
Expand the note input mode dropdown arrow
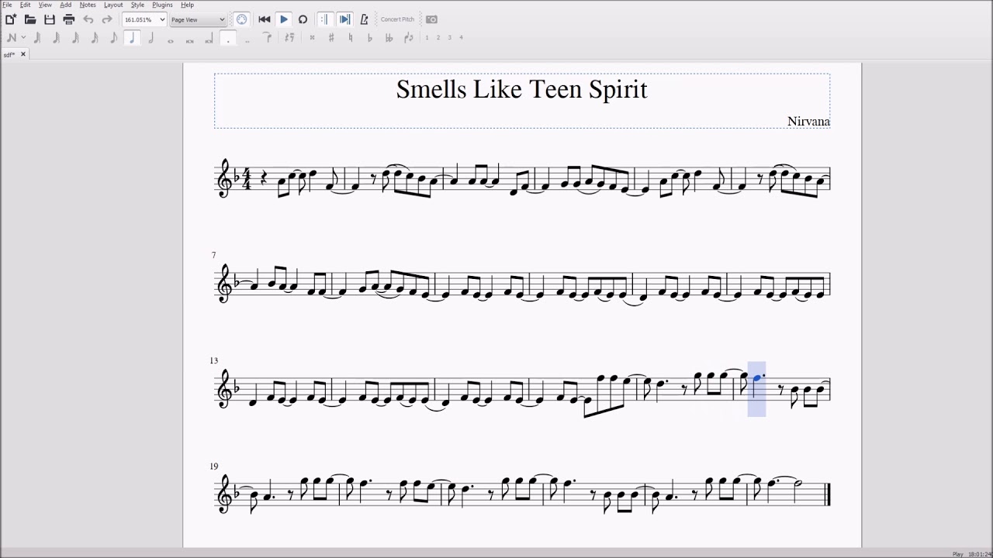pos(23,37)
